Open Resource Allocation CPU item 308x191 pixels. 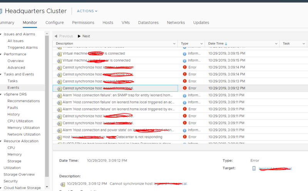(x=11, y=148)
